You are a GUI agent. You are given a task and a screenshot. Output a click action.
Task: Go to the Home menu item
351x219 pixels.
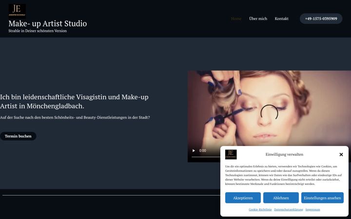[236, 18]
